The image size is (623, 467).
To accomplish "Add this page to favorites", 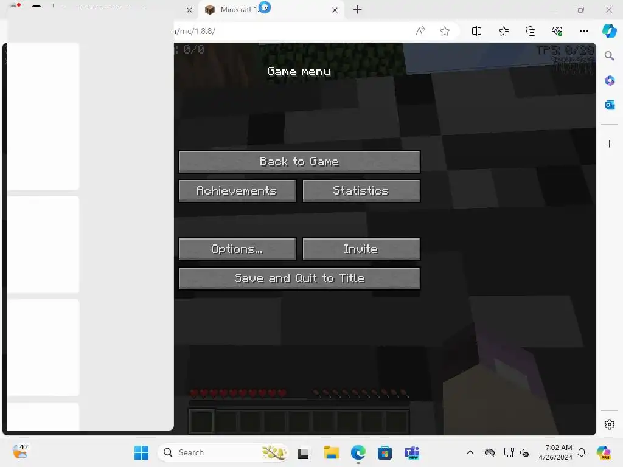I will 445,31.
